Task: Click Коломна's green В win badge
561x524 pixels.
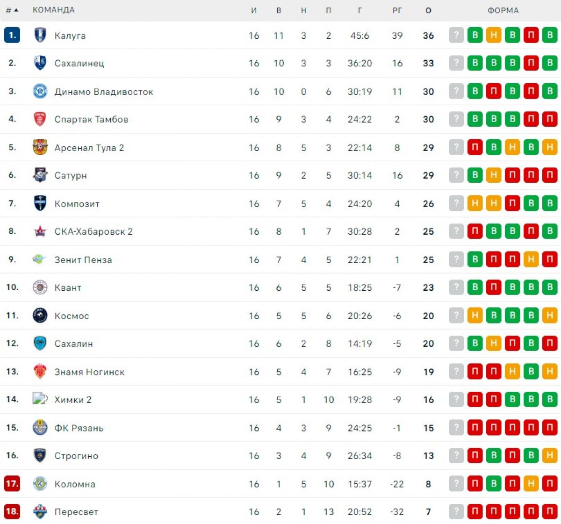Action: coord(494,484)
